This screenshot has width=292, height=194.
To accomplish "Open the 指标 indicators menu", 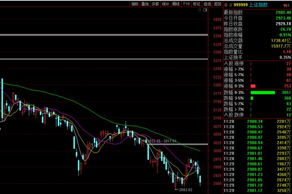I will (x=135, y=4).
